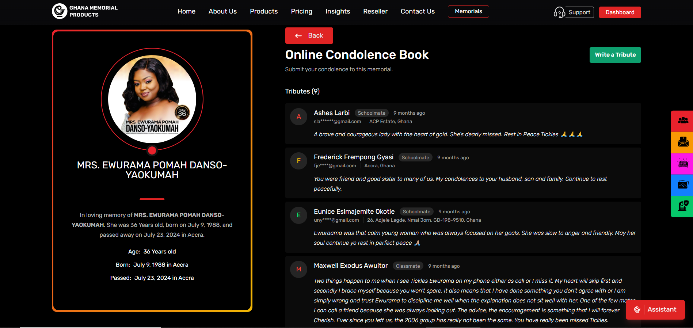This screenshot has height=328, width=693.
Task: Go to Reseller page
Action: [x=375, y=11]
